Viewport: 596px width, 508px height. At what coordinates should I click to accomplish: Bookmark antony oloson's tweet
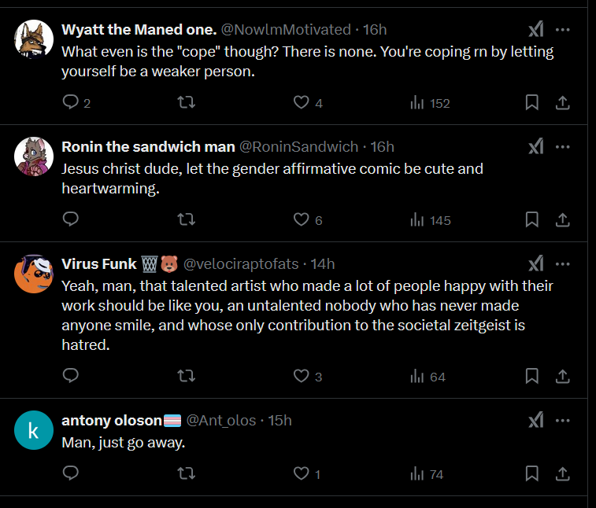[531, 473]
